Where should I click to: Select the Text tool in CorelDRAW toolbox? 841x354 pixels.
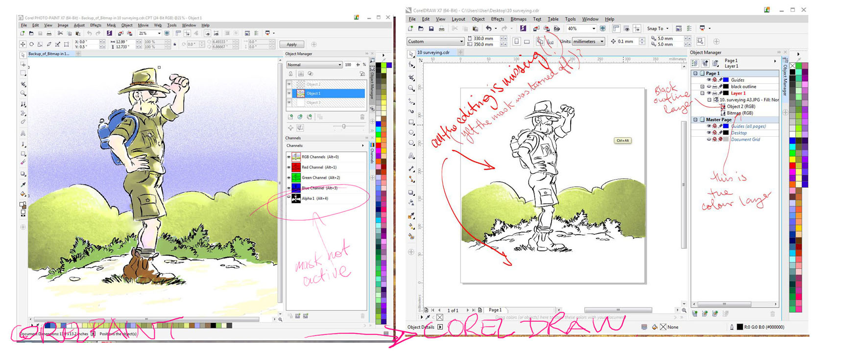pyautogui.click(x=411, y=156)
